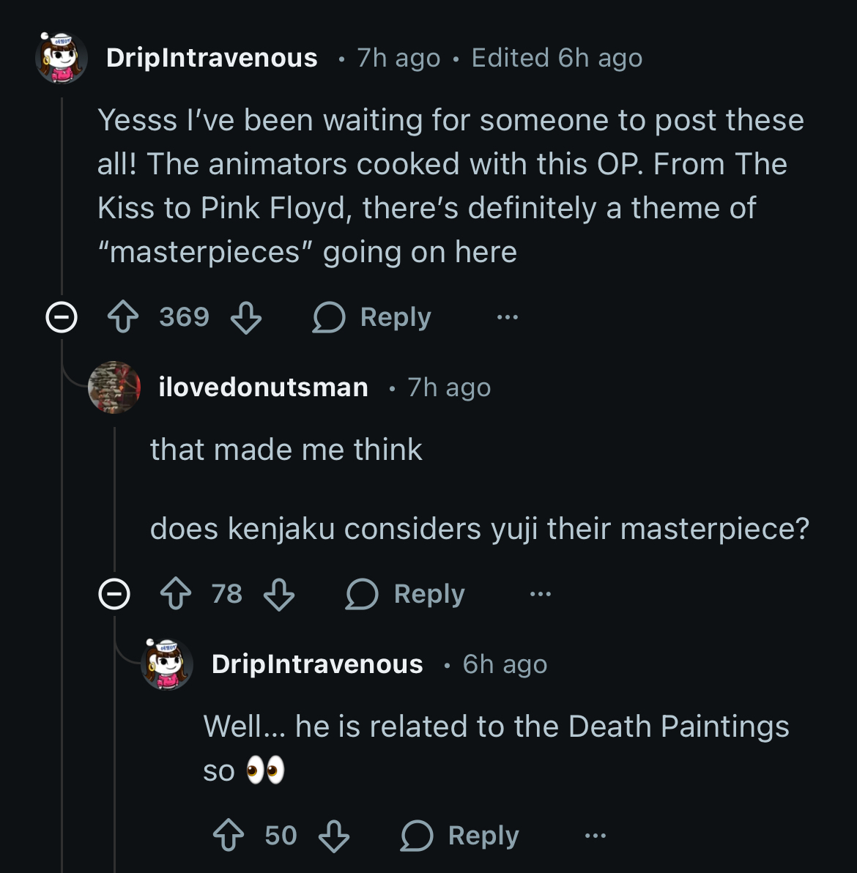Reply to the top DripIntravenous comment
Image resolution: width=857 pixels, height=873 pixels.
372,318
